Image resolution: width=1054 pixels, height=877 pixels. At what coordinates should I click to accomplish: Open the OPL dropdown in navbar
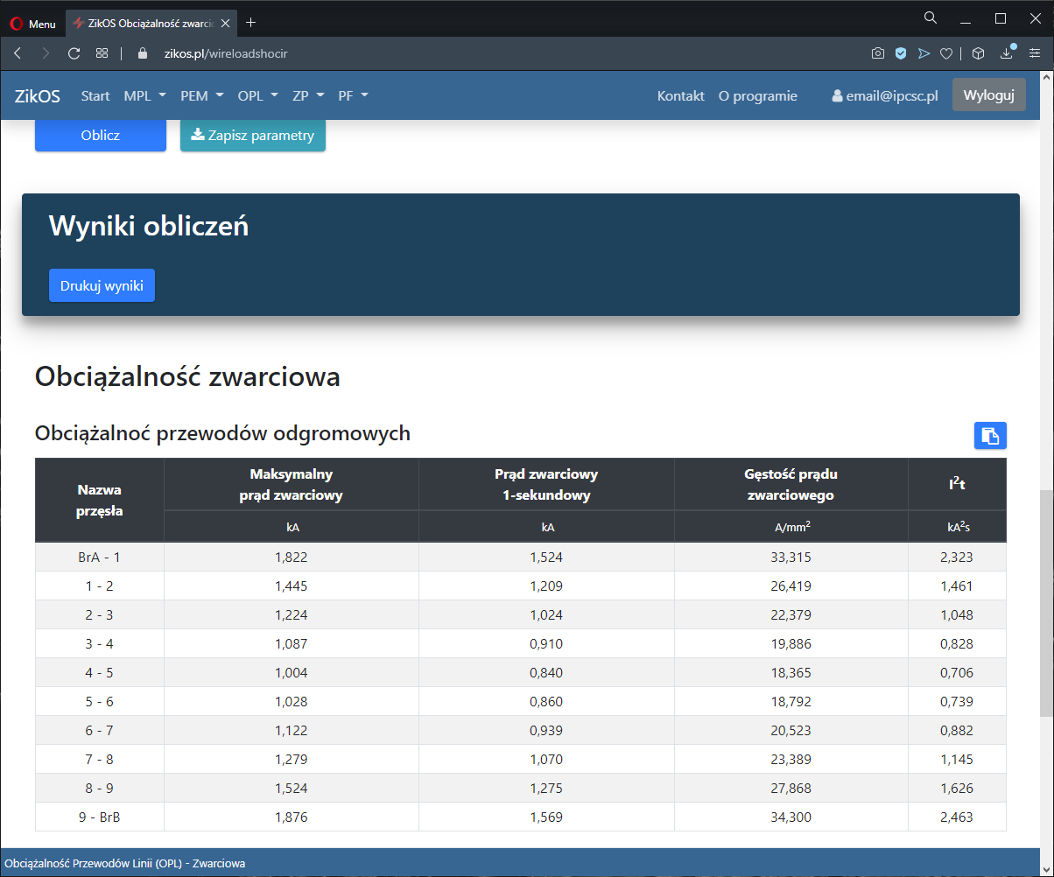tap(257, 95)
